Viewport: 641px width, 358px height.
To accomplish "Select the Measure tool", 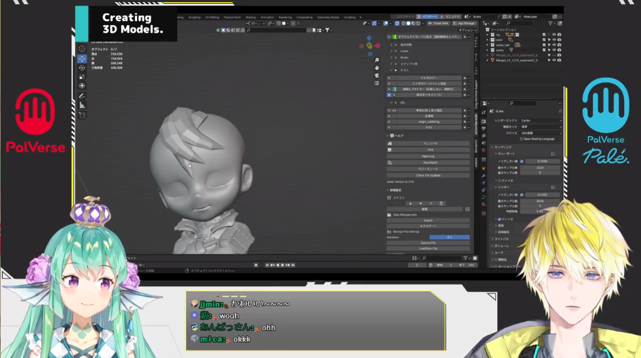I will pos(82,105).
